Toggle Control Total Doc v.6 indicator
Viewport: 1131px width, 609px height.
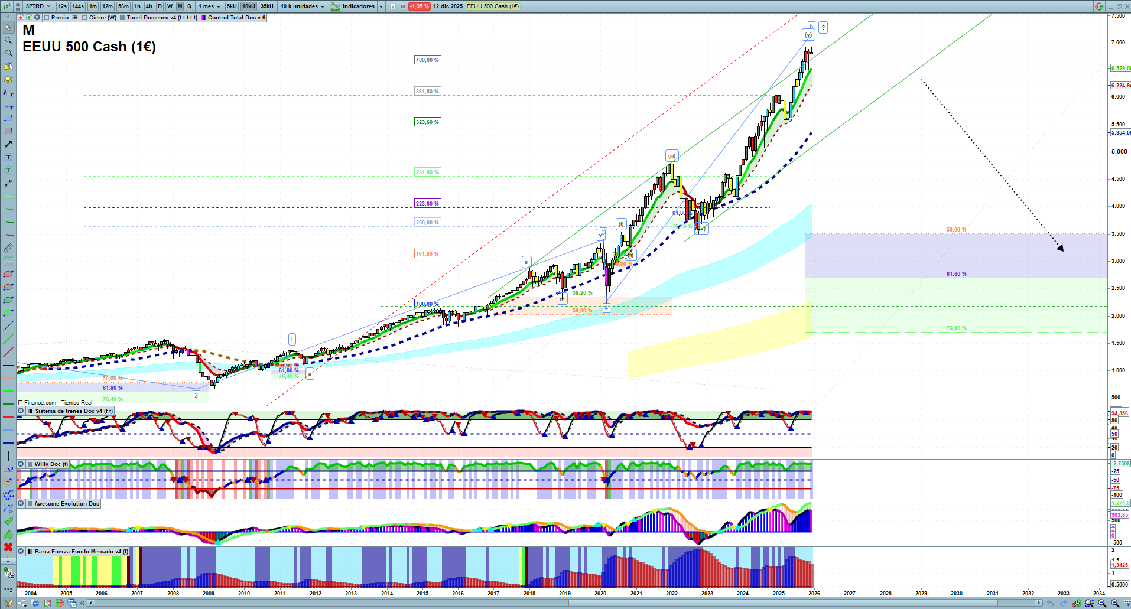[233, 18]
